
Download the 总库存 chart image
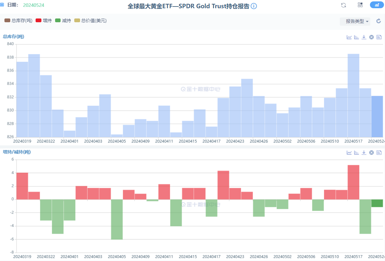coord(364,37)
